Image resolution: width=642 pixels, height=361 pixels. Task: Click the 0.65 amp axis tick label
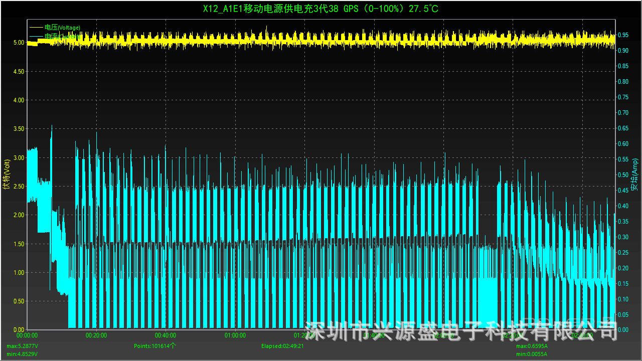[x=623, y=128]
